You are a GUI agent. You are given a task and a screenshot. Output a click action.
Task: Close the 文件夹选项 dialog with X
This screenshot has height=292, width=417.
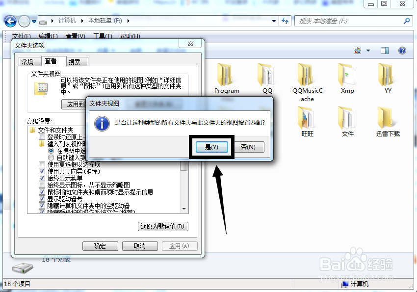[x=190, y=43]
